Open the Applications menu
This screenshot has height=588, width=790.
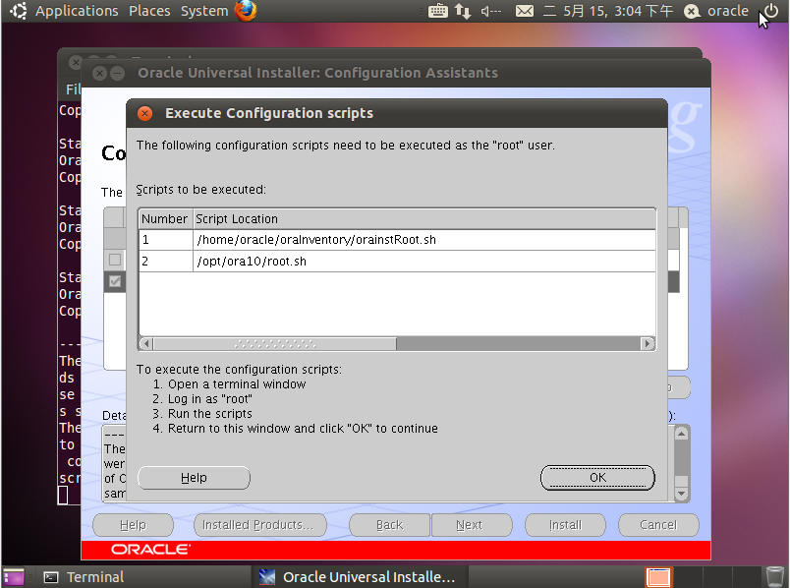[77, 11]
